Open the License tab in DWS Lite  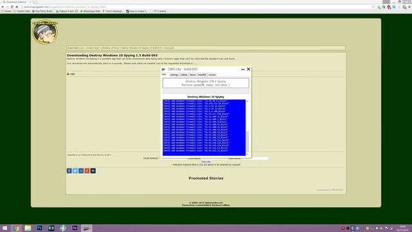tap(212, 75)
